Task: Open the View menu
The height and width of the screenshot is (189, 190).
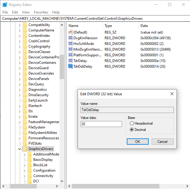Action: point(26,12)
